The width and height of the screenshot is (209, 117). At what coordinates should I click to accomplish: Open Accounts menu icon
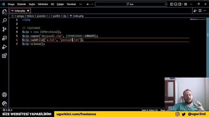click(4, 95)
